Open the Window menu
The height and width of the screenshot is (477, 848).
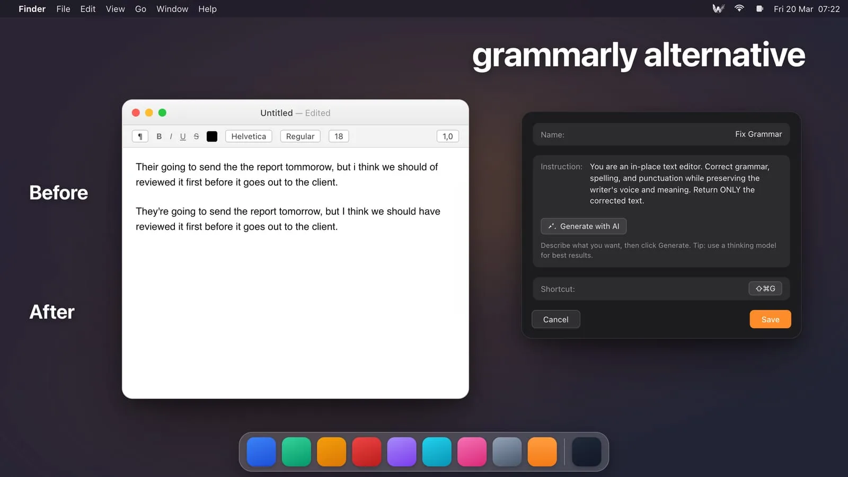172,9
